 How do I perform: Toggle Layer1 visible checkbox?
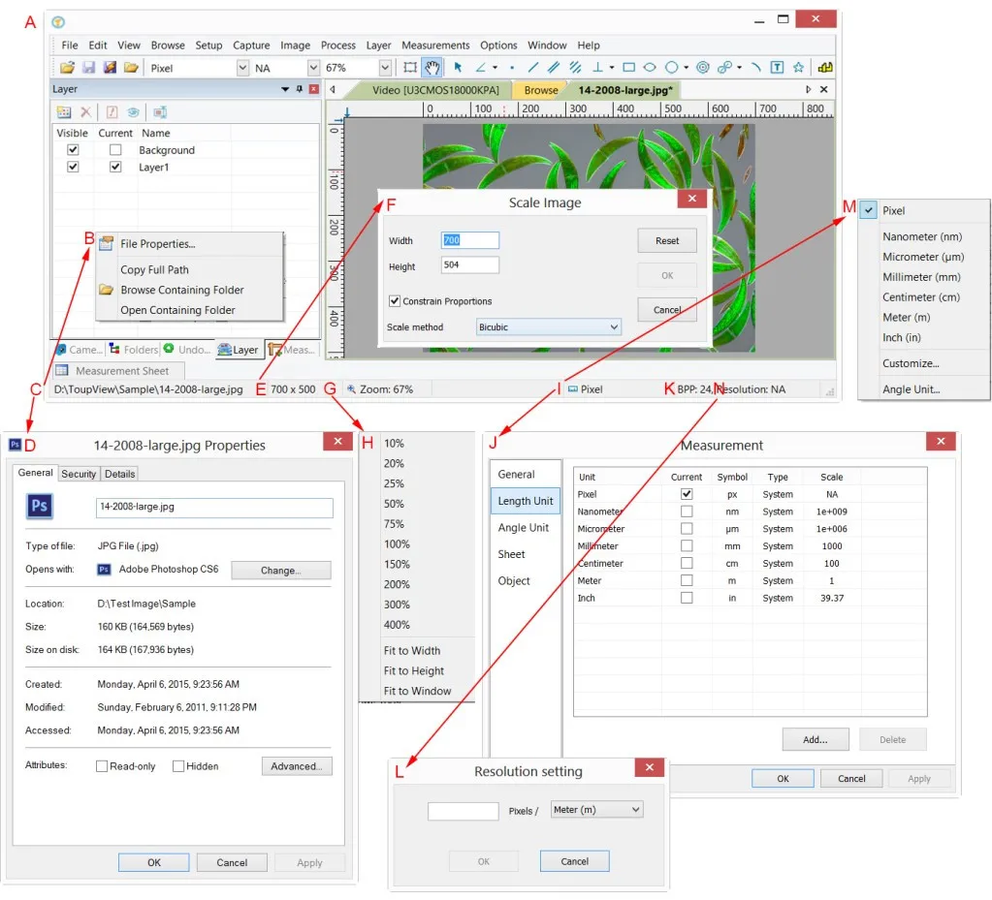(73, 167)
